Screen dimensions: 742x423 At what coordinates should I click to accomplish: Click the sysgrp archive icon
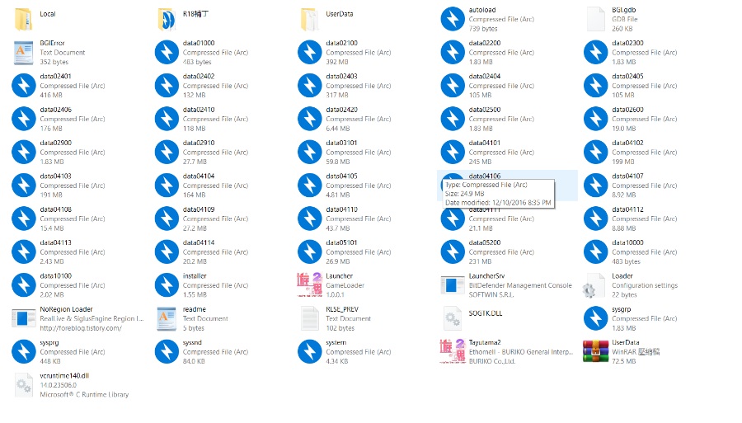(596, 318)
